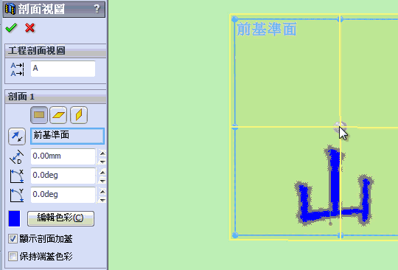Click the X rotation angle icon
Image resolution: width=398 pixels, height=270 pixels.
[17, 176]
